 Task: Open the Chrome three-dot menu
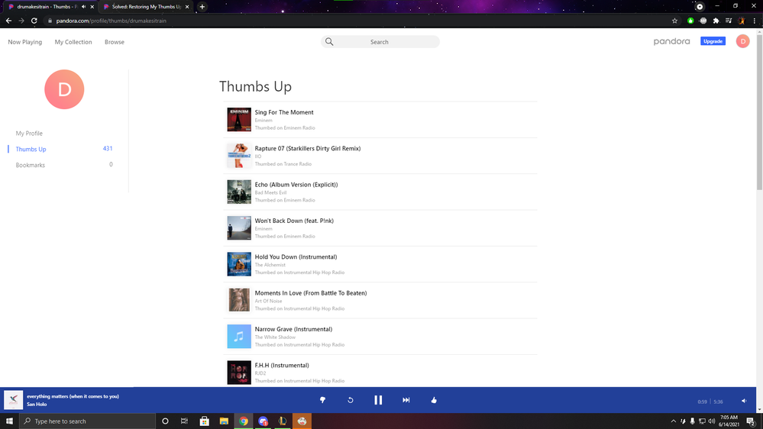tap(755, 21)
